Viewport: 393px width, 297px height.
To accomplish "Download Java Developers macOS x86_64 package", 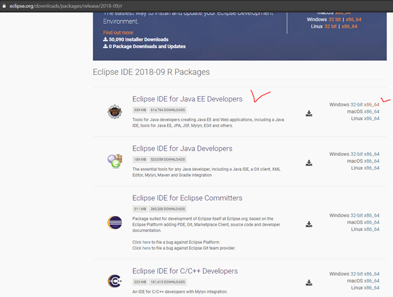I will [x=371, y=161].
